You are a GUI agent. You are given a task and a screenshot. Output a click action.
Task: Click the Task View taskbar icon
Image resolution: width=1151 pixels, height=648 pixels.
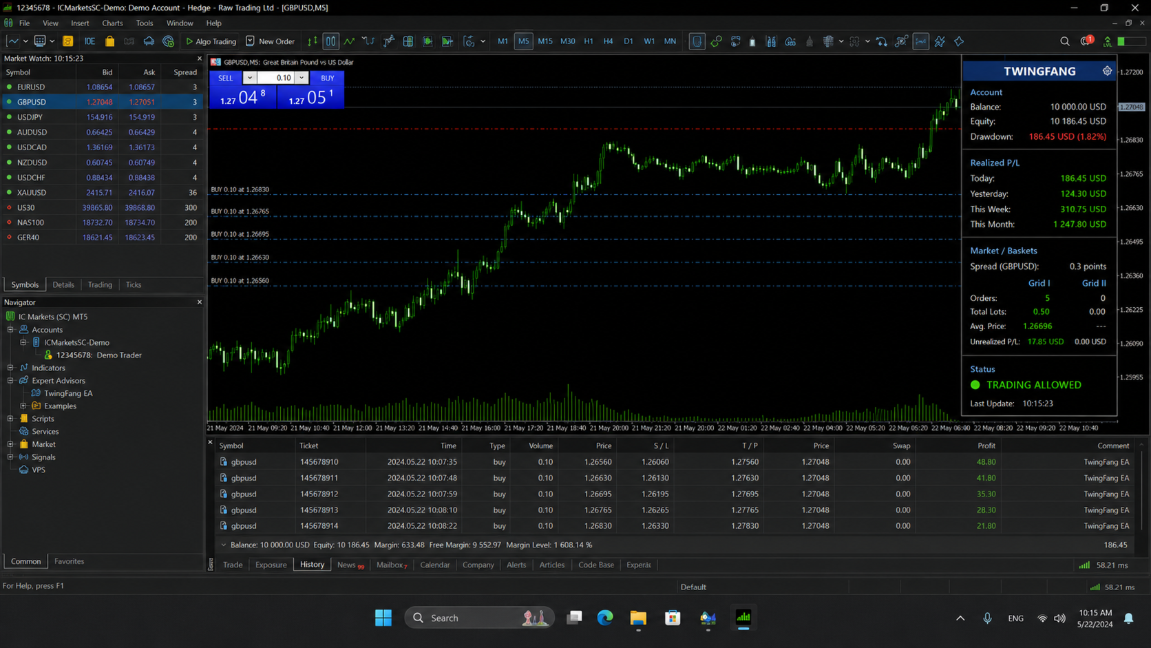(574, 618)
